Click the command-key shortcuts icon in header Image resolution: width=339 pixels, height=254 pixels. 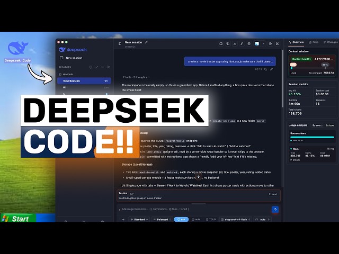click(278, 43)
